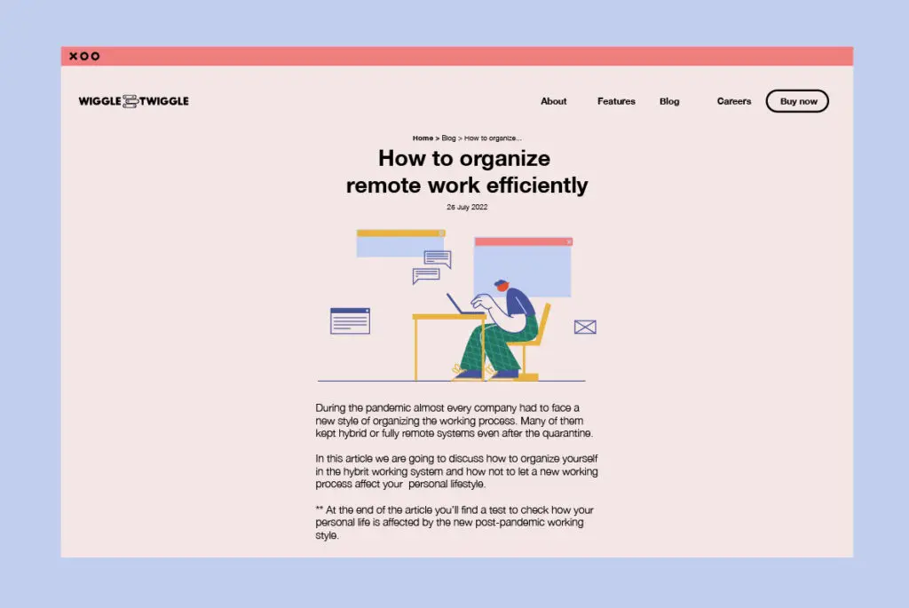Click the lower speech bubble icon

pyautogui.click(x=426, y=275)
